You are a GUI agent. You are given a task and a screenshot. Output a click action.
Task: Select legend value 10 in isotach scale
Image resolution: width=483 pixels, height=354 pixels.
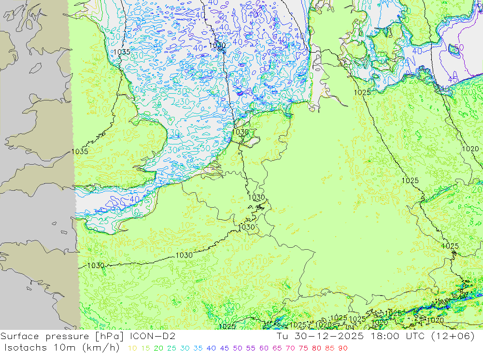pyautogui.click(x=132, y=348)
